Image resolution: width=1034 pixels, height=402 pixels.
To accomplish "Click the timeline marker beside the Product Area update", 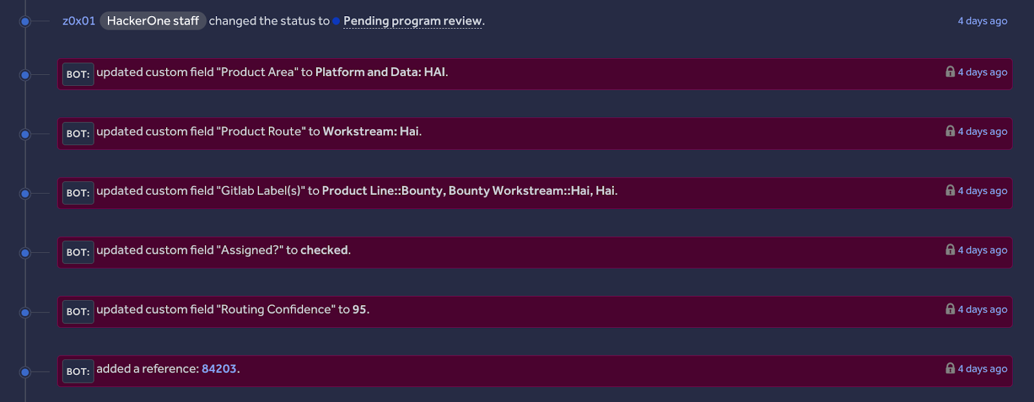I will (x=25, y=75).
